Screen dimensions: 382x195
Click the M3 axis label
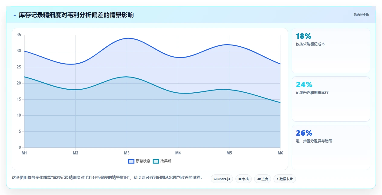(x=127, y=153)
